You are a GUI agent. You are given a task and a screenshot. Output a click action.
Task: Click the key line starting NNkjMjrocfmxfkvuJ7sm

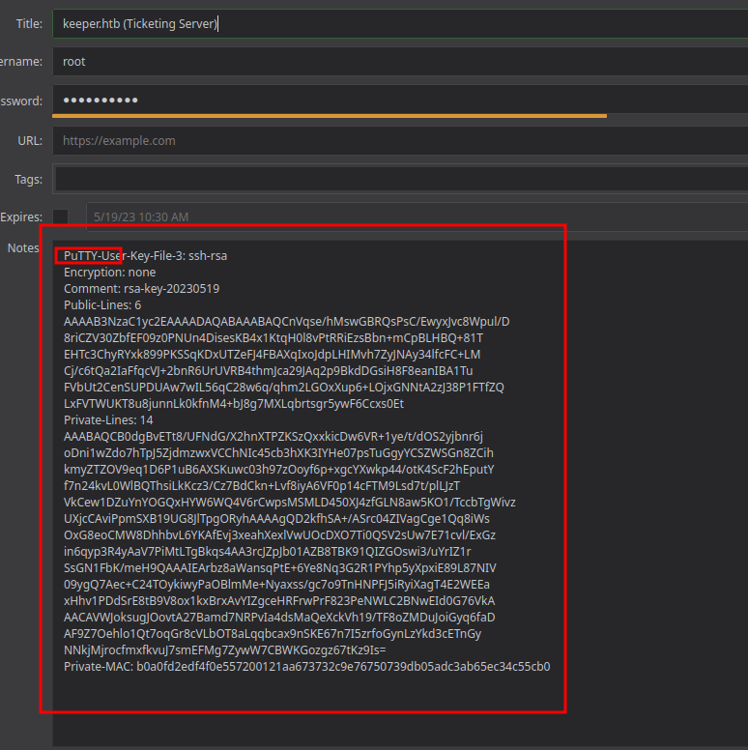(x=225, y=650)
